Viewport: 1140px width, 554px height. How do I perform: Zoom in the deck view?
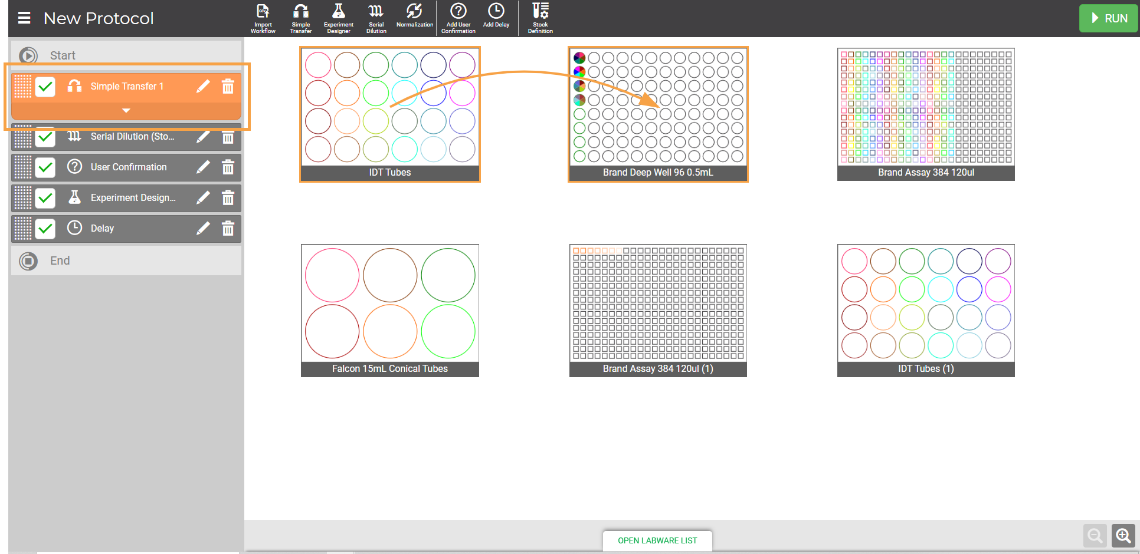pyautogui.click(x=1123, y=536)
